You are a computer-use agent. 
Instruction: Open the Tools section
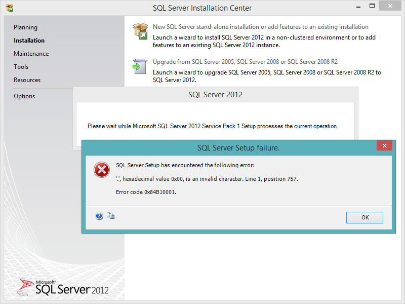click(21, 67)
